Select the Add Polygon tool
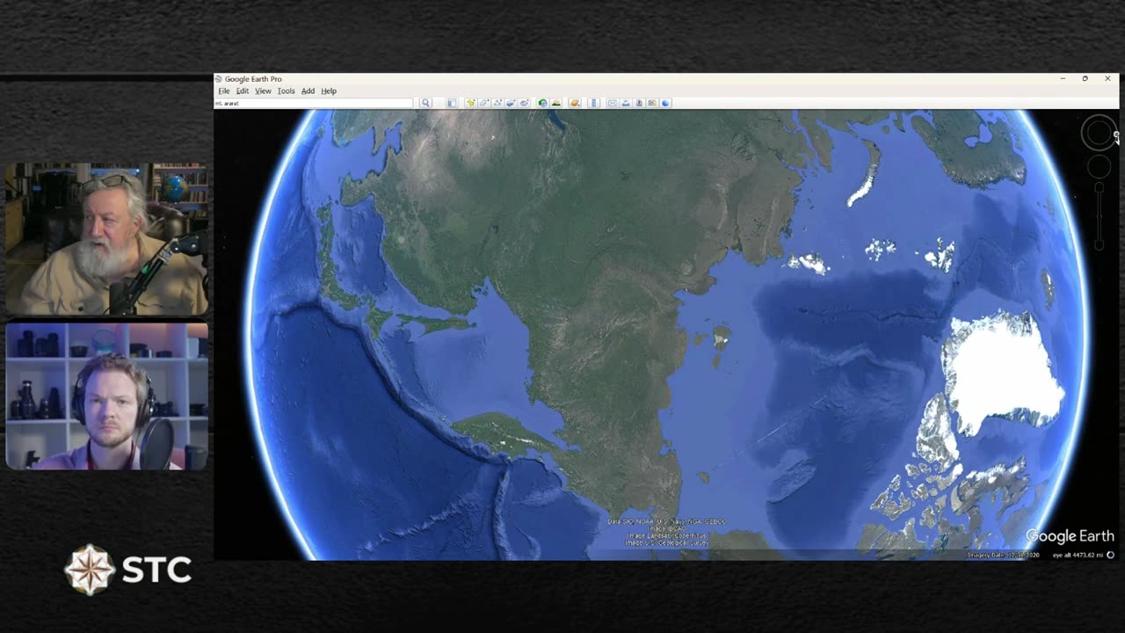This screenshot has width=1125, height=633. click(484, 103)
